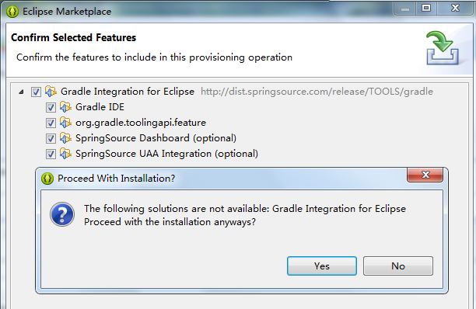
Task: Click the blue question mark dialog icon
Action: (62, 214)
